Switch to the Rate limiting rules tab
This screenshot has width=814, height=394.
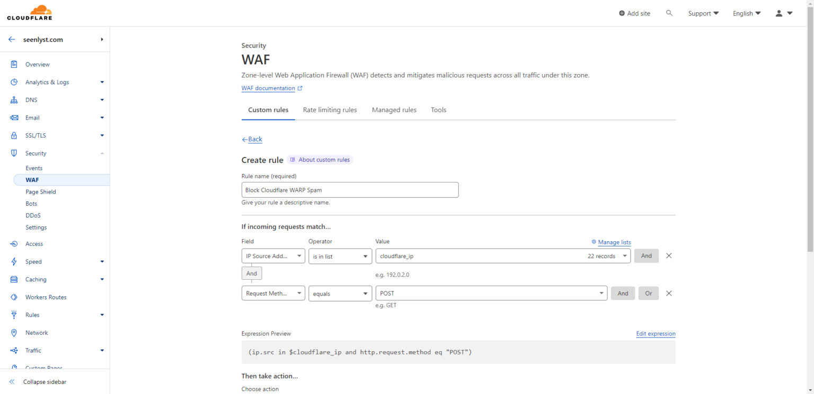(x=330, y=109)
